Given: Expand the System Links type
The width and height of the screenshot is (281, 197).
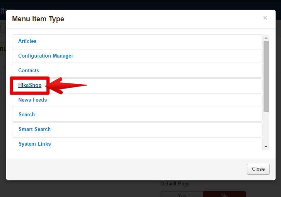Looking at the screenshot, I should click(x=34, y=144).
